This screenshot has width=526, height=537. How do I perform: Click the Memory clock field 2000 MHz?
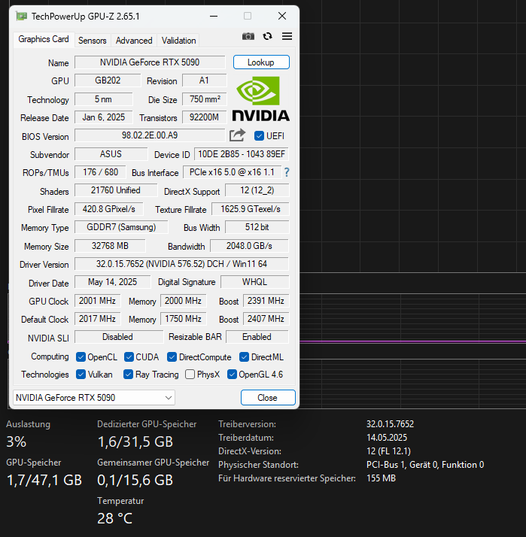click(184, 301)
